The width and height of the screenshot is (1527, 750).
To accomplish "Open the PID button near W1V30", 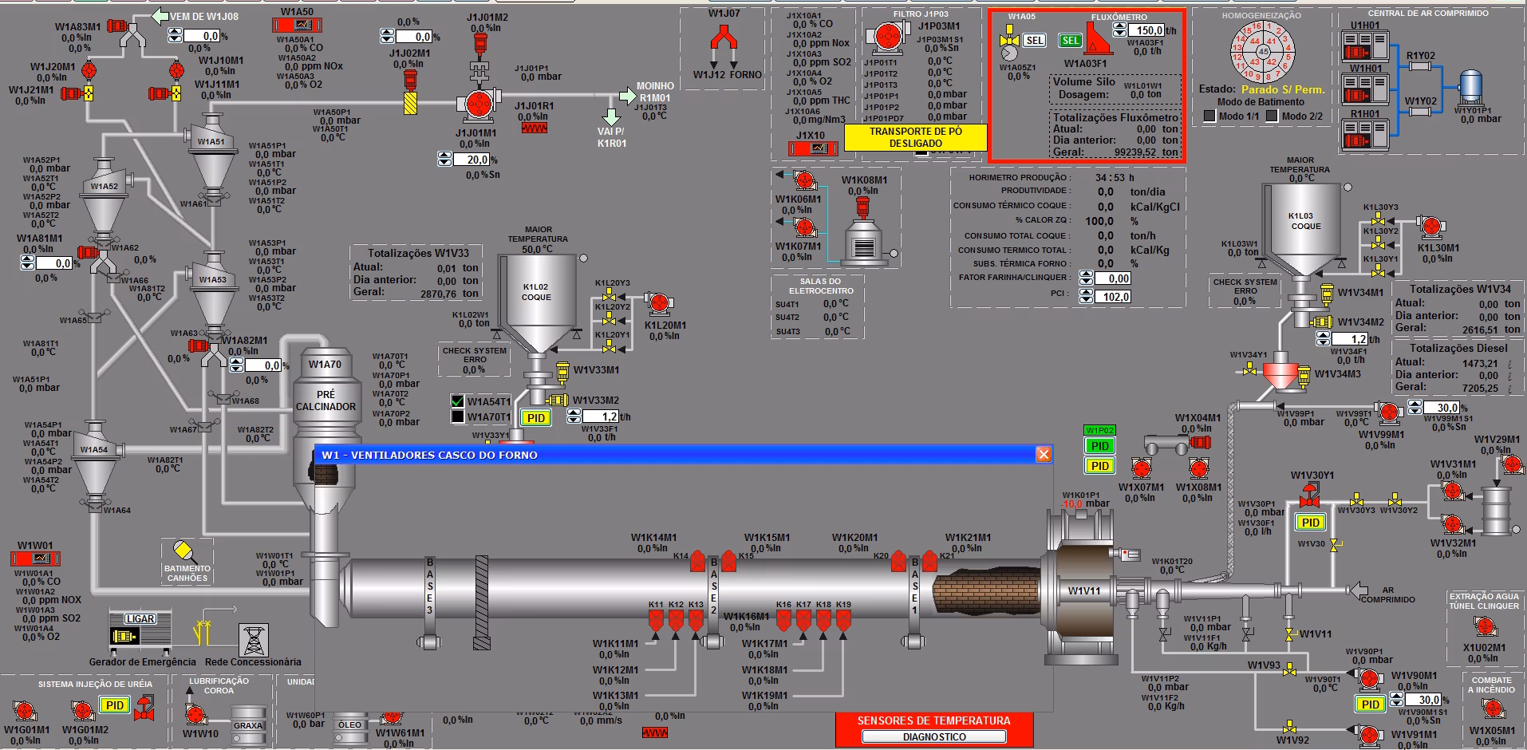I will (x=1311, y=523).
